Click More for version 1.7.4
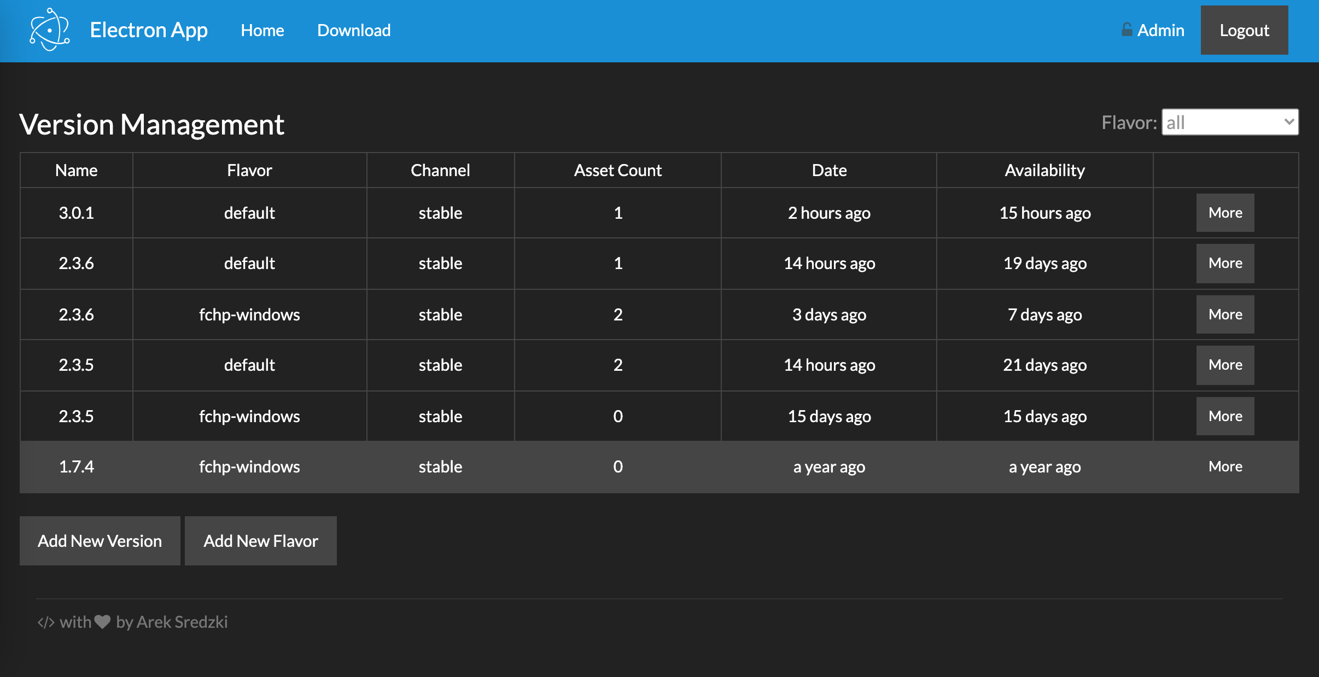This screenshot has height=677, width=1319. 1224,466
